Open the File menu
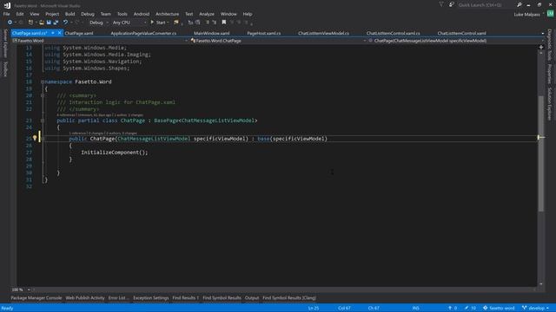 point(6,14)
